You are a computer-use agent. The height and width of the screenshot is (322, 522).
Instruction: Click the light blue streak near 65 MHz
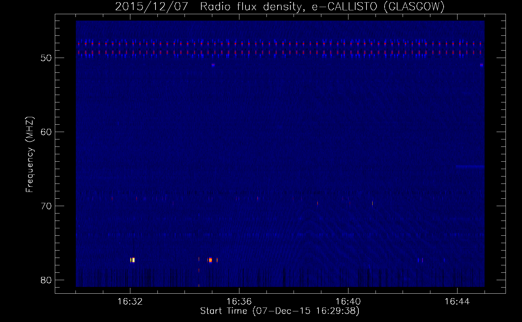[470, 166]
